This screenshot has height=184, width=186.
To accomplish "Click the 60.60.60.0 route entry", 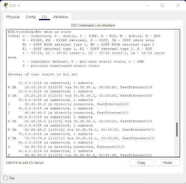I will (x=81, y=130).
